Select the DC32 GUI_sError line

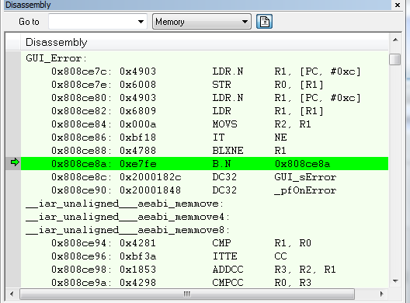(x=204, y=177)
